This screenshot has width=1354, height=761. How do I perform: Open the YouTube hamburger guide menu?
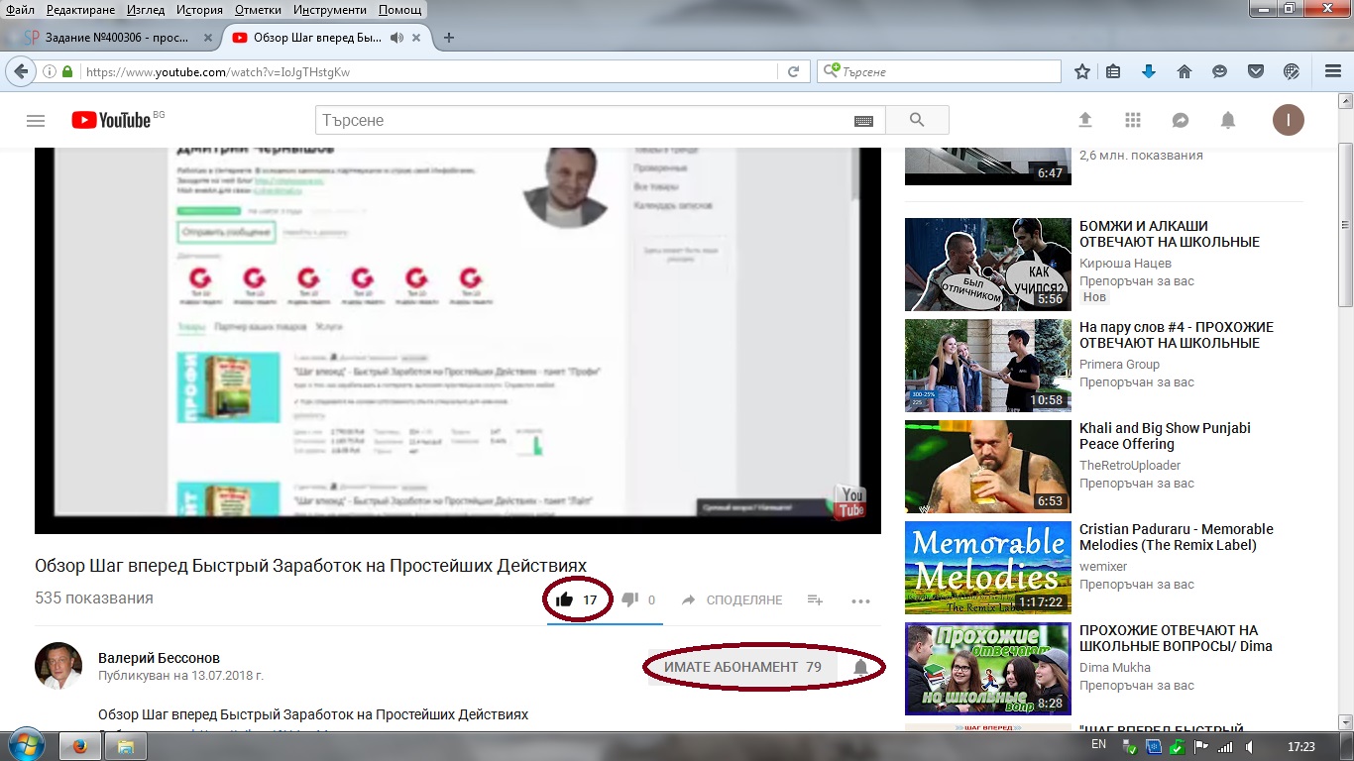pos(36,120)
